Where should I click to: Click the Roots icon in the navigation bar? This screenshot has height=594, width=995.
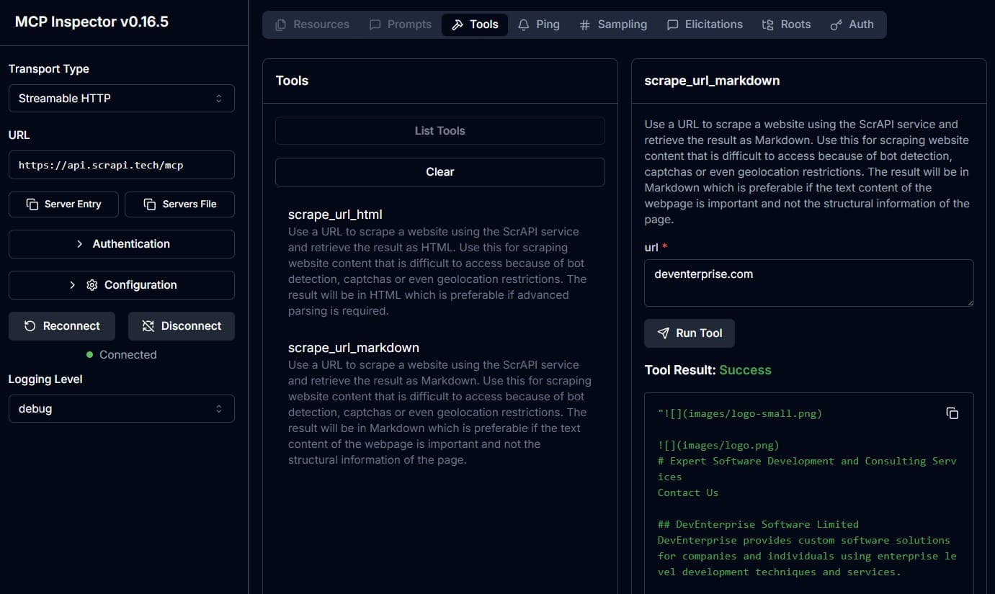[767, 24]
